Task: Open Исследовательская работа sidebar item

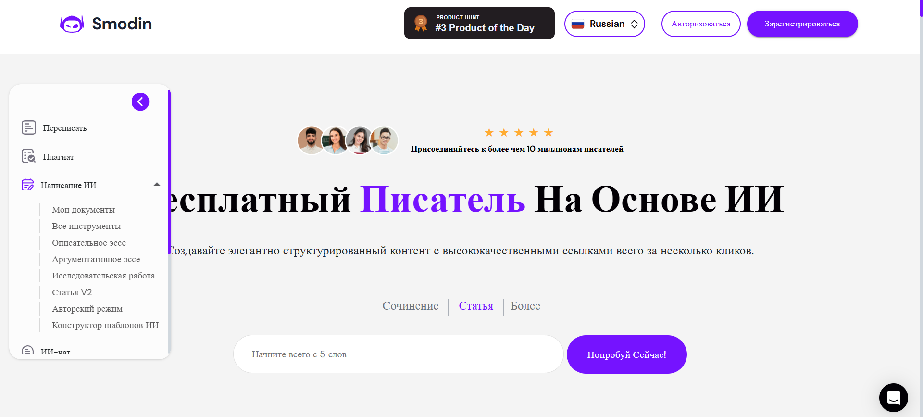Action: [x=103, y=276]
